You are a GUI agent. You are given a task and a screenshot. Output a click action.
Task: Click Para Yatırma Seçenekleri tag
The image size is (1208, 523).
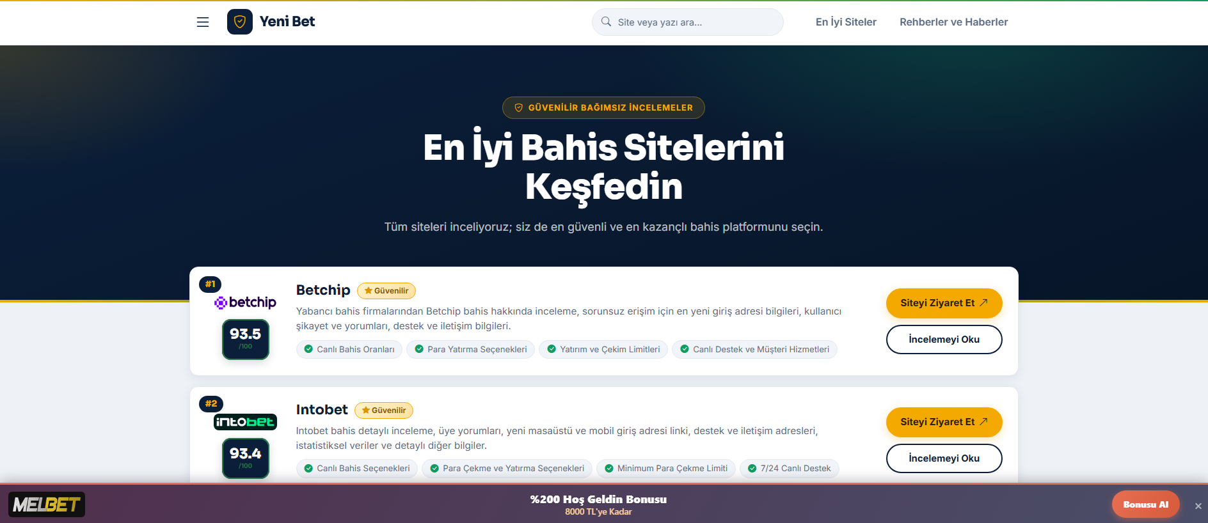click(471, 350)
